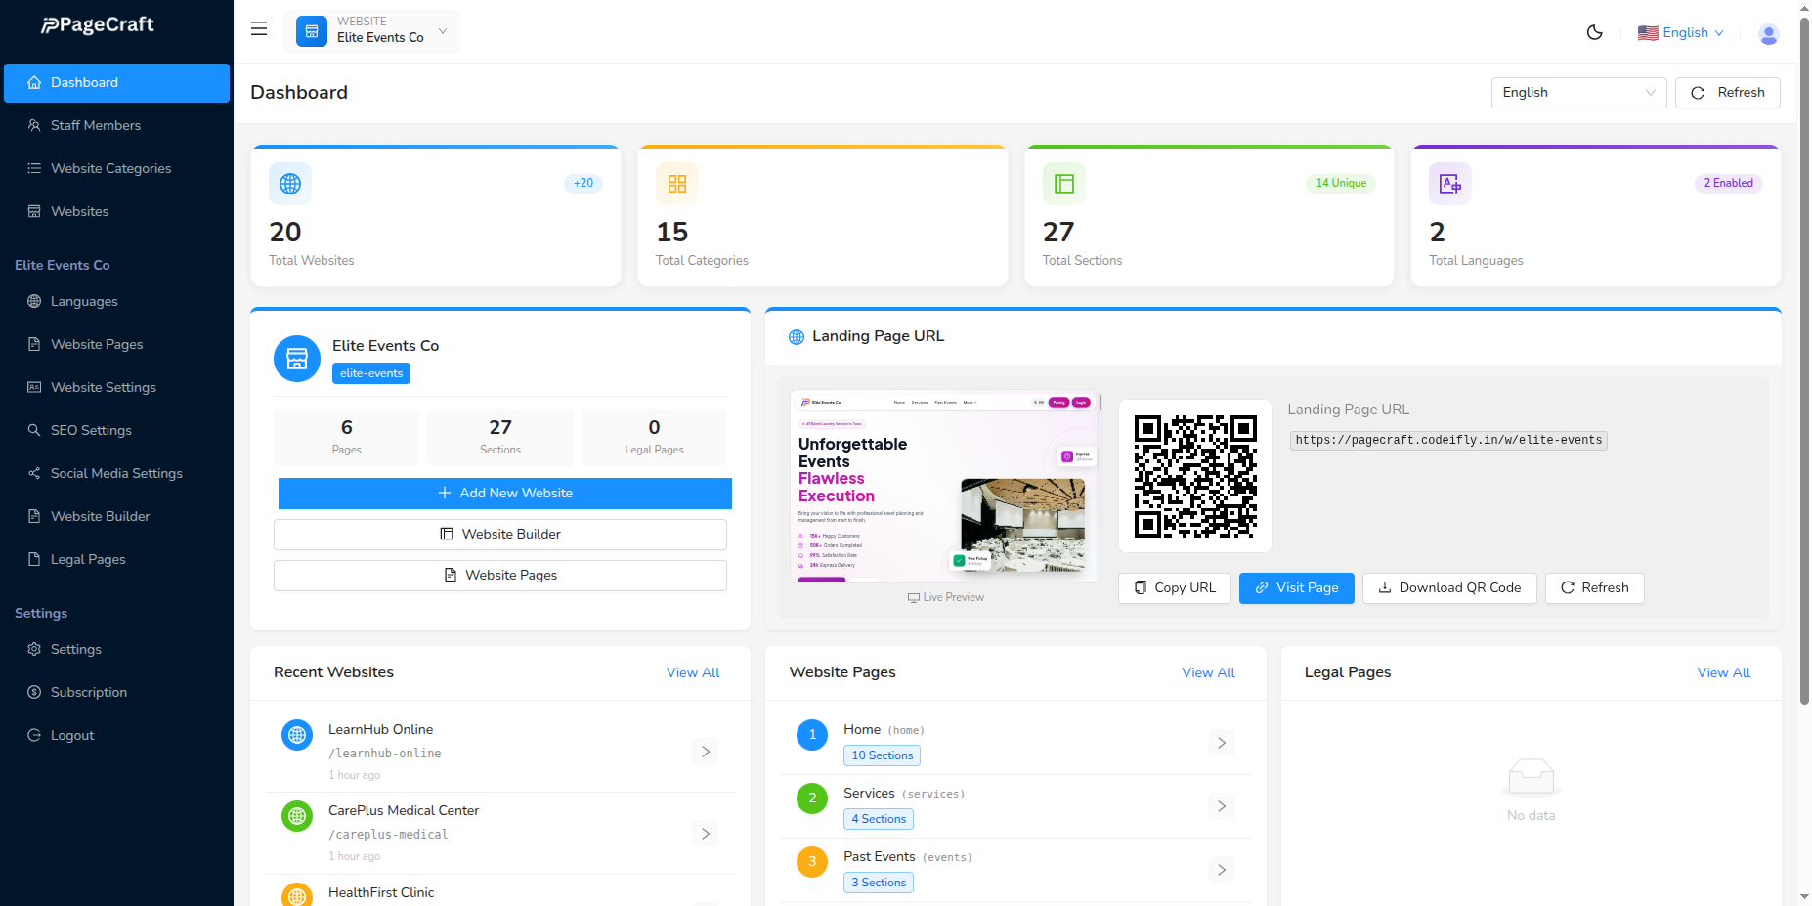Open the English dropdown beside Refresh
The width and height of the screenshot is (1812, 906).
pos(1578,92)
